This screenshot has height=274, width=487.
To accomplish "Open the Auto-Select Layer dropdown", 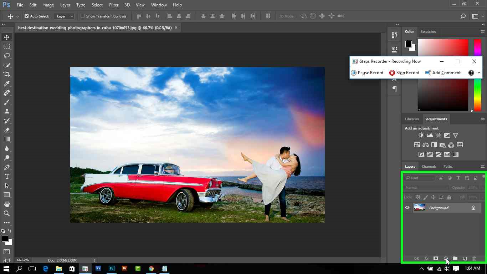I will tap(64, 16).
